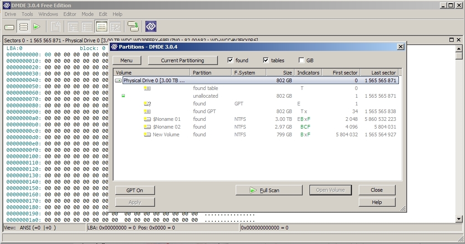Select the hex editor mode toolbar icon
This screenshot has height=244, width=465.
pos(101,27)
